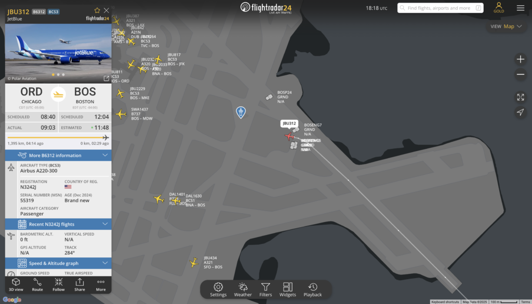
Task: Select aircraft DAL1401 on the map
Action: 159,199
